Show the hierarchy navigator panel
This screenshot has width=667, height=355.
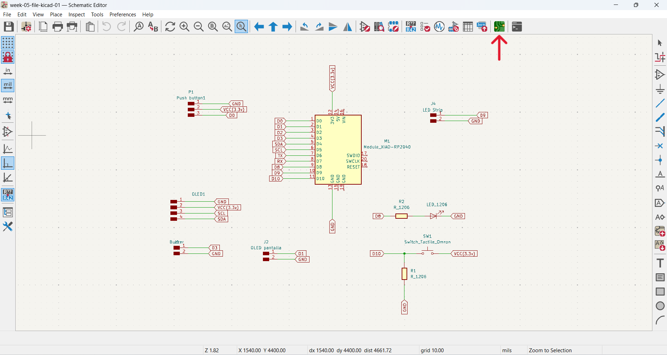[x=8, y=212]
